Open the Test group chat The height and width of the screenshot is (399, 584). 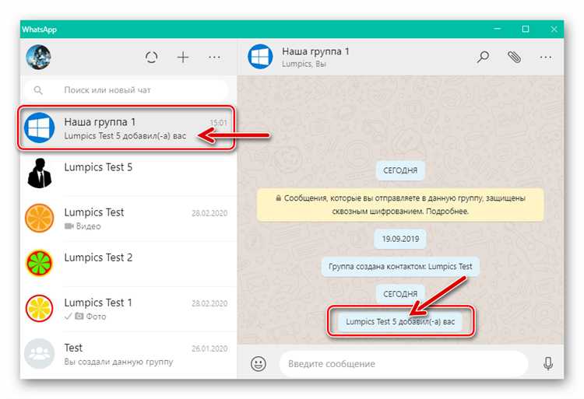click(128, 354)
